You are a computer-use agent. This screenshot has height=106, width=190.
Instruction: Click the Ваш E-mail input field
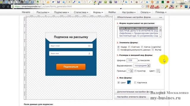coord(71,46)
